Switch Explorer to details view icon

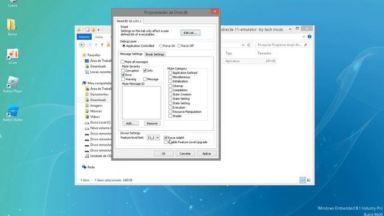click(302, 180)
